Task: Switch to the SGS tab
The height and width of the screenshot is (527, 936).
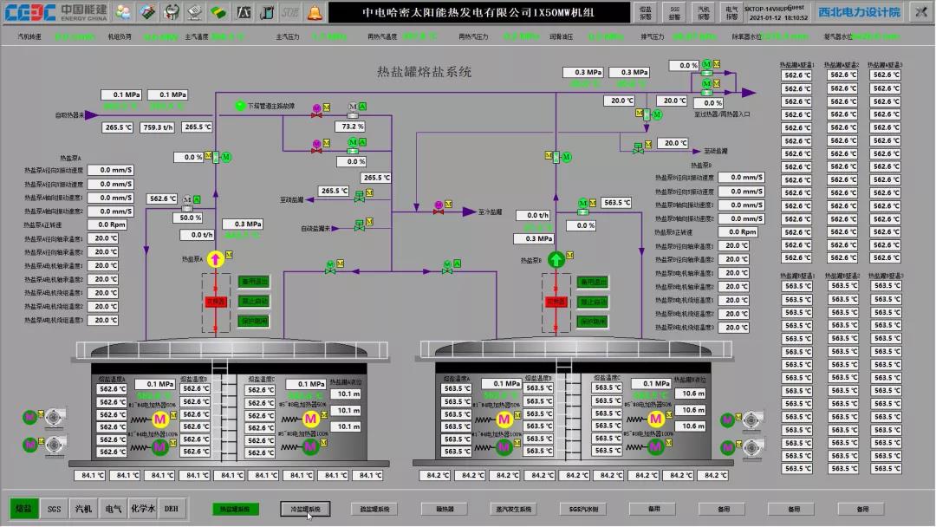Action: point(54,509)
